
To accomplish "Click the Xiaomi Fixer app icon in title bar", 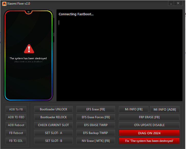I will click(x=4, y=4).
